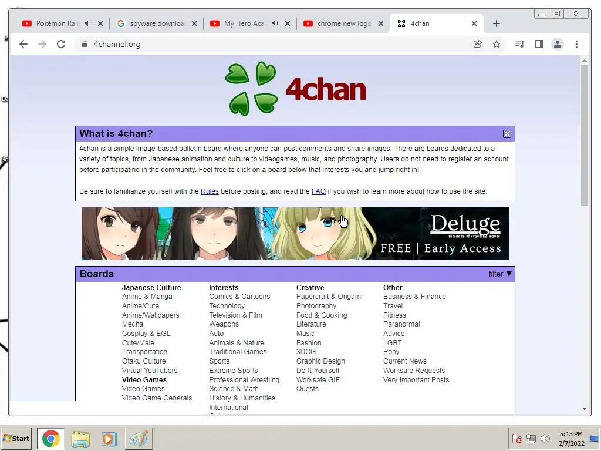
Task: Open the History & Humanities board
Action: coord(242,398)
